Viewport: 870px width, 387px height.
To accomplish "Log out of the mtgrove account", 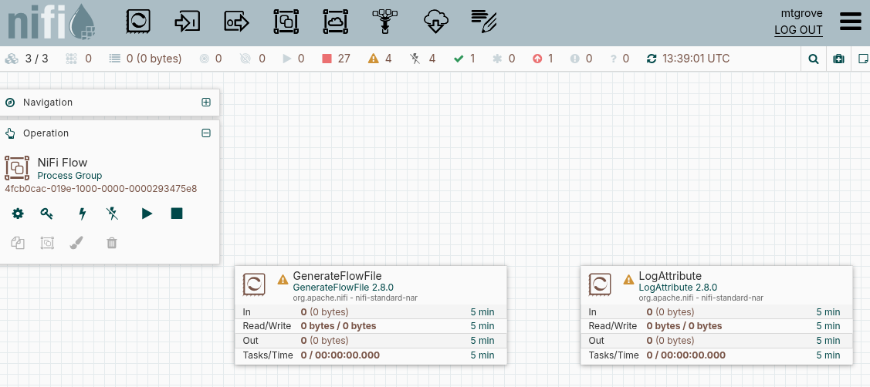I will pos(798,30).
